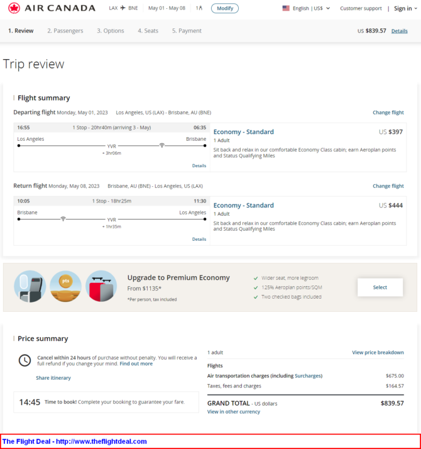The image size is (421, 449).
Task: Click checkmark next to 125% Aeroplan points/SQM
Action: coord(256,287)
